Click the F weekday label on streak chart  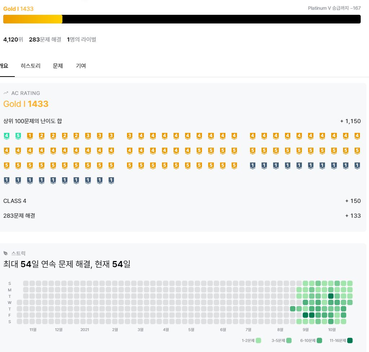(x=10, y=315)
